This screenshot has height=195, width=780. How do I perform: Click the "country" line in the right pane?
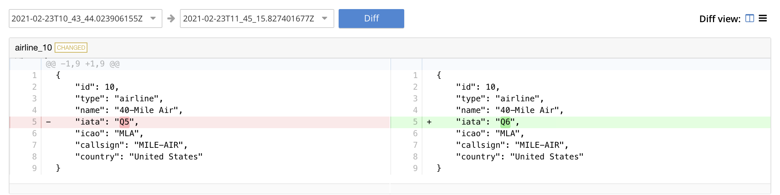520,157
